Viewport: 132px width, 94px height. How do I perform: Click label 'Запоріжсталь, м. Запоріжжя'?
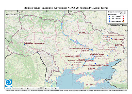tap(97, 54)
